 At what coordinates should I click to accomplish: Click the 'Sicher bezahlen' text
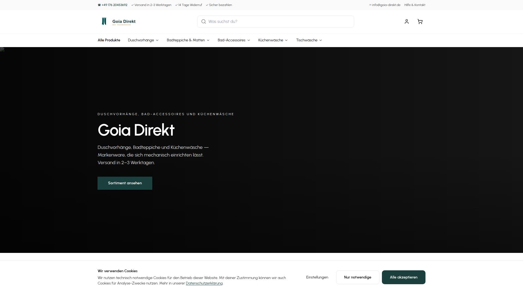(x=219, y=5)
